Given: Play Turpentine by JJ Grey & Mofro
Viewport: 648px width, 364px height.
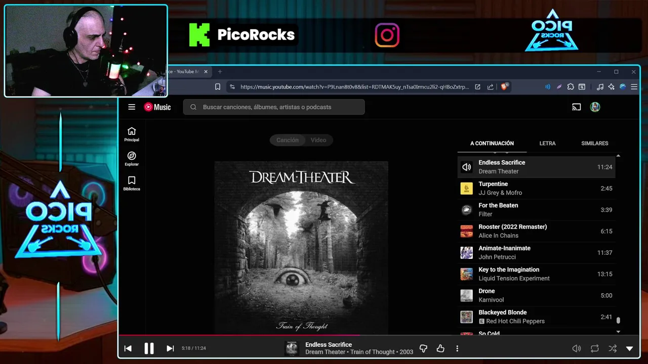Looking at the screenshot, I should click(537, 188).
